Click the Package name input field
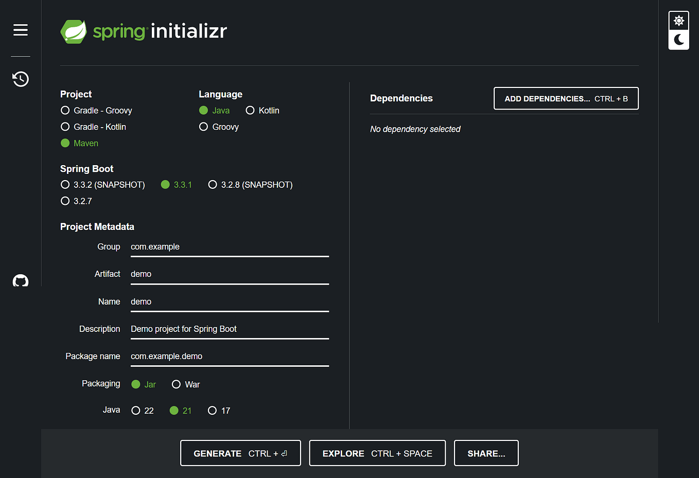Screen dimensions: 699x478 [230, 357]
